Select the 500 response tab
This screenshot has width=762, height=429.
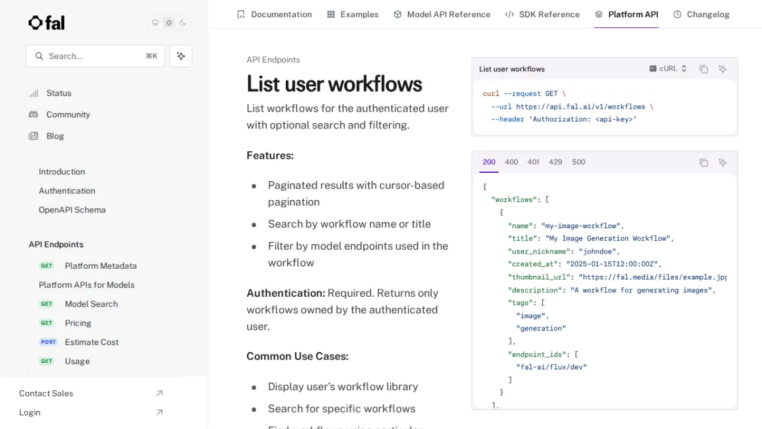coord(578,162)
